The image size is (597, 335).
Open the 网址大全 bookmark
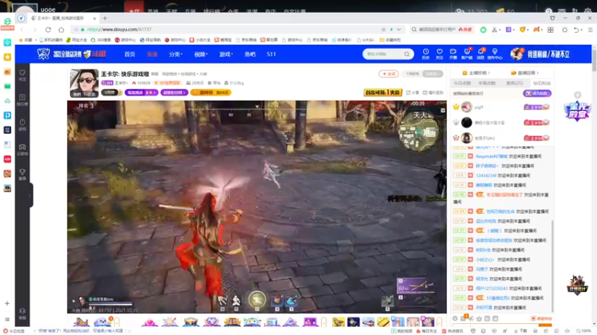[x=76, y=40]
